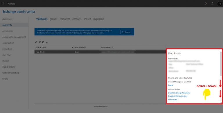Open hybrid in the sidebar
The height and width of the screenshot is (113, 223).
5,79
